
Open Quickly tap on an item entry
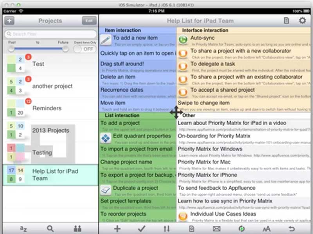[x=138, y=53]
